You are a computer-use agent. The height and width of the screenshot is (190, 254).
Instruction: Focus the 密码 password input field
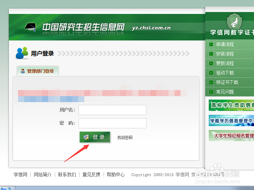[112, 123]
